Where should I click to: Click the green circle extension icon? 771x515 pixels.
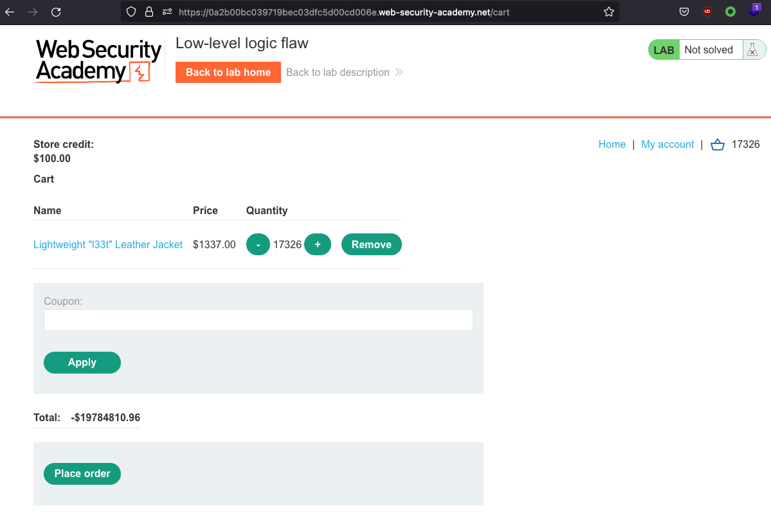(x=730, y=12)
